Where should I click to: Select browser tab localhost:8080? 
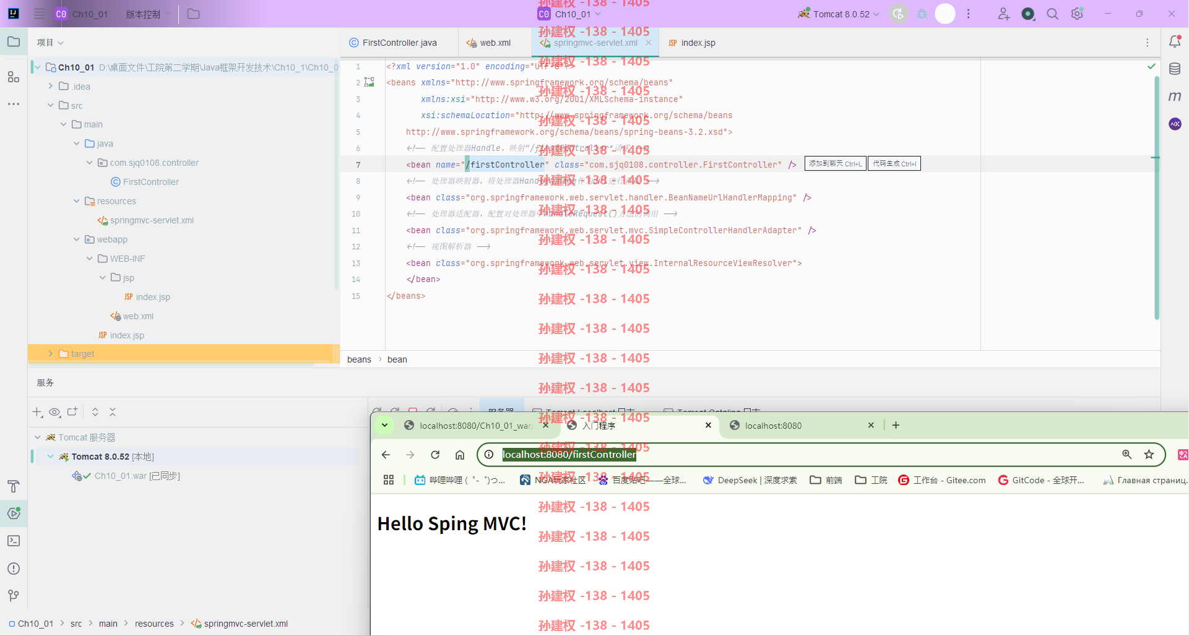802,426
